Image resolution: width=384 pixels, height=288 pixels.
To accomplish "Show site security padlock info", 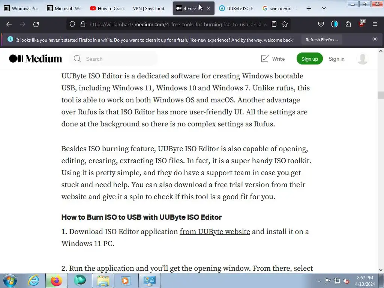I will (83, 24).
